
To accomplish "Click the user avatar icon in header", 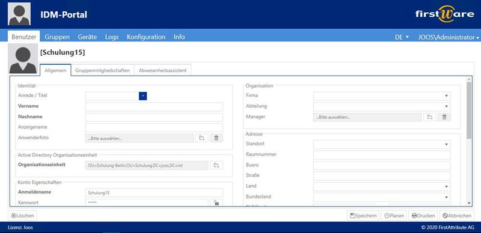I will click(19, 14).
